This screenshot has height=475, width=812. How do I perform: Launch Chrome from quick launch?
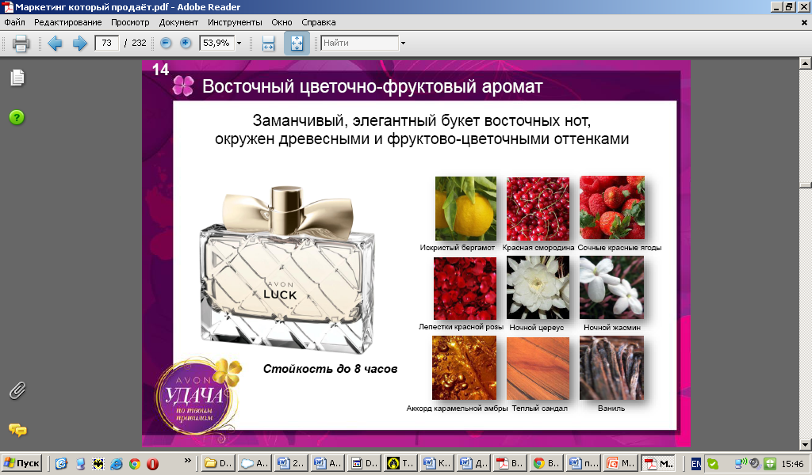[x=135, y=464]
